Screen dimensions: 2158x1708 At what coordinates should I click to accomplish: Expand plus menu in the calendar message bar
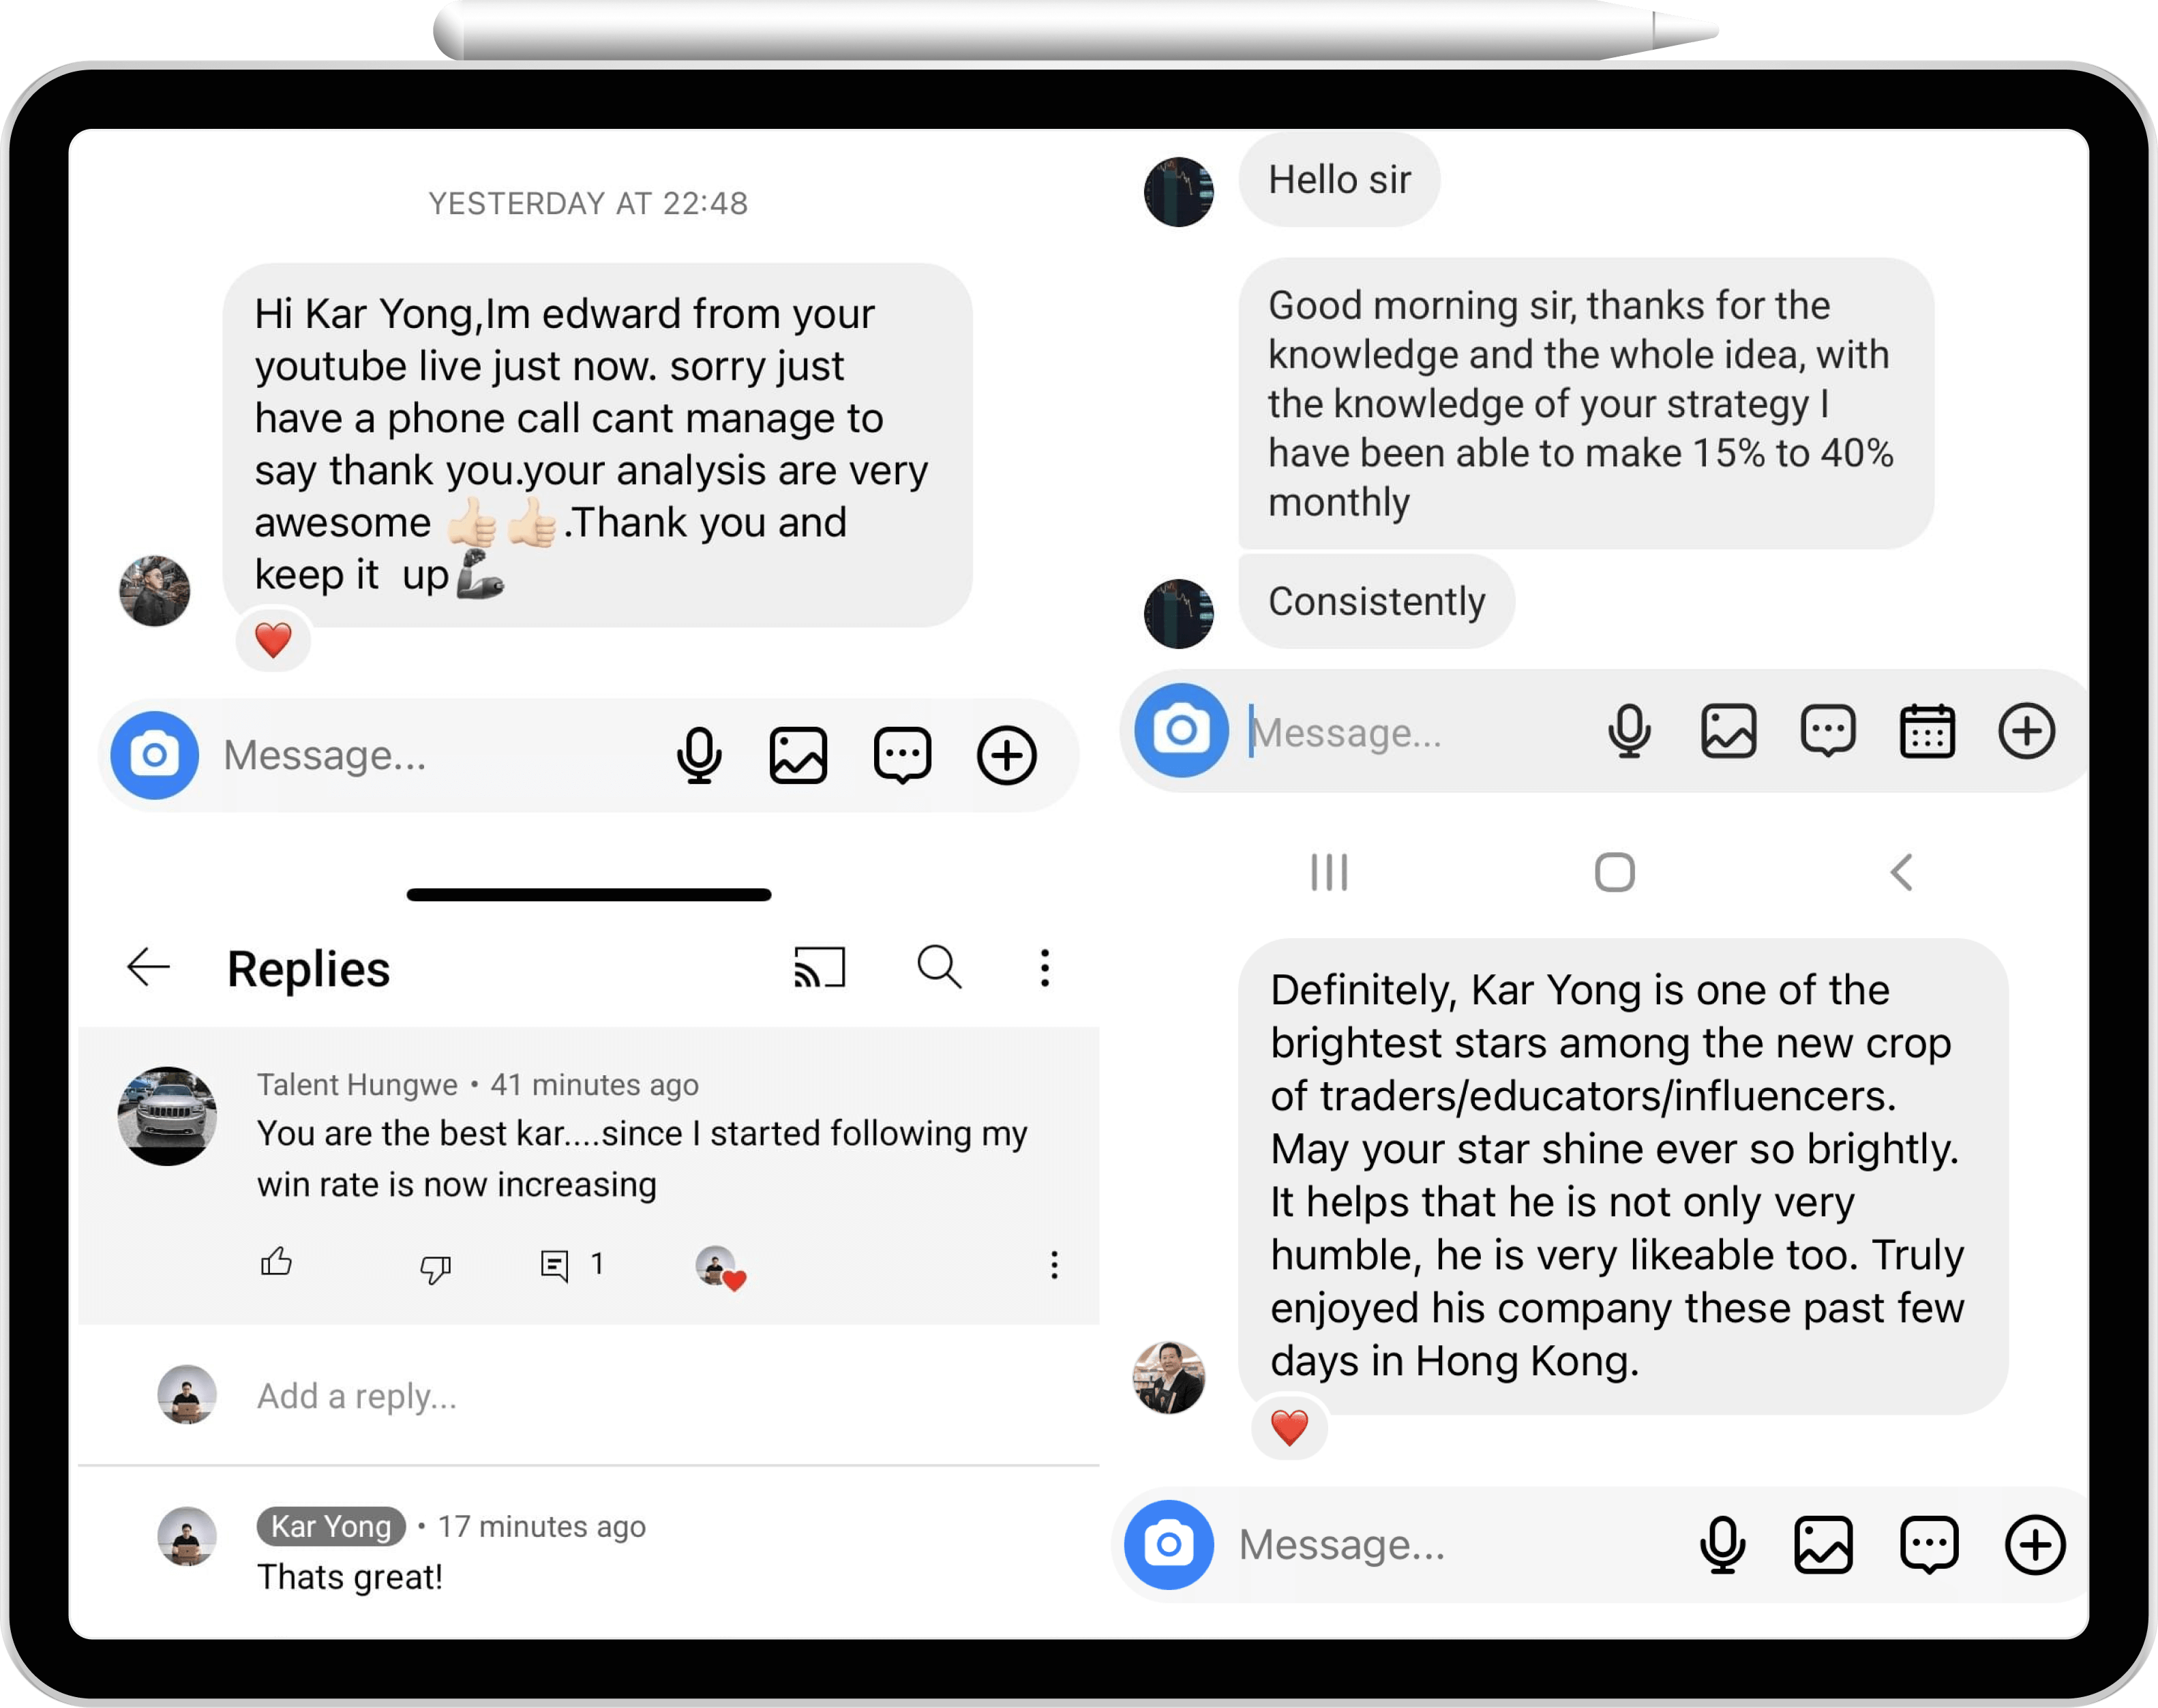coord(2027,732)
